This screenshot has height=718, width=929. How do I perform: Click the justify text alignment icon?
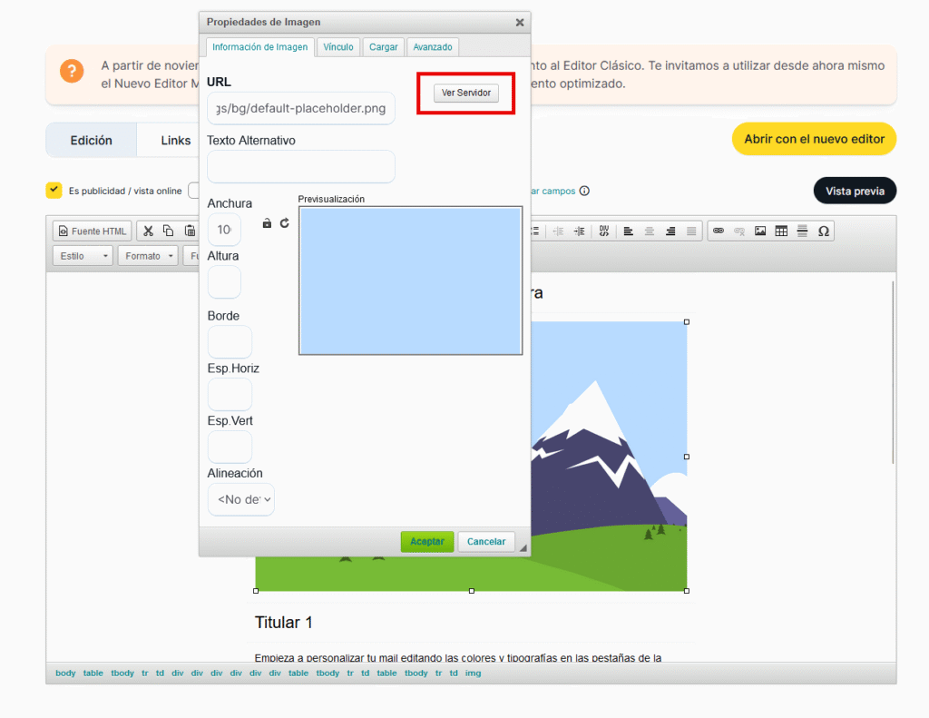[x=692, y=231]
